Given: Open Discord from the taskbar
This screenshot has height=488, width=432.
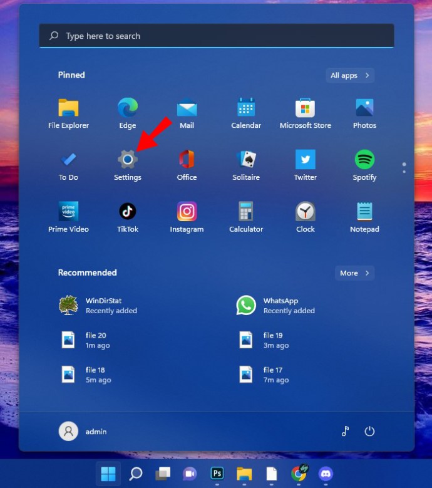Looking at the screenshot, I should click(326, 474).
